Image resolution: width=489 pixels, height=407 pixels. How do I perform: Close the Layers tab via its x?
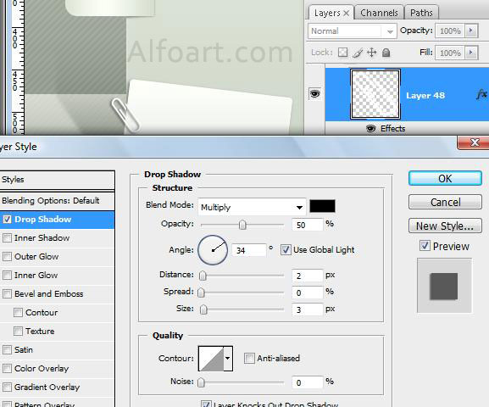(346, 13)
